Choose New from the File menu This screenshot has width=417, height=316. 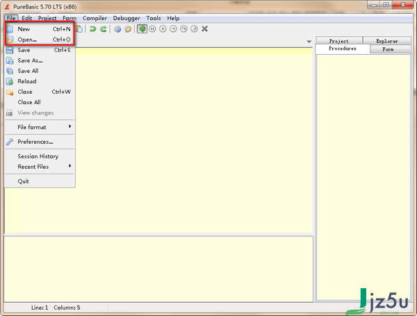click(40, 29)
